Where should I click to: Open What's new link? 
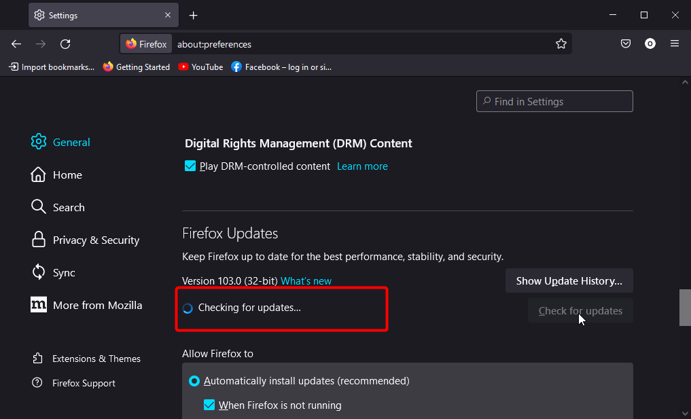[x=306, y=281]
